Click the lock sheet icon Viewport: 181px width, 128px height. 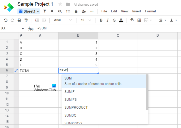coord(76,11)
